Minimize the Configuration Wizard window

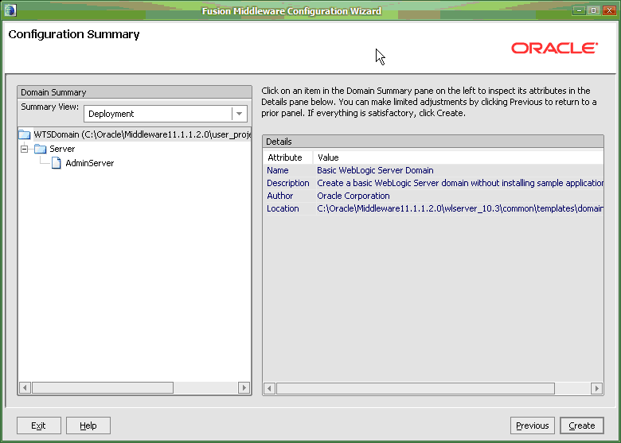click(x=579, y=10)
